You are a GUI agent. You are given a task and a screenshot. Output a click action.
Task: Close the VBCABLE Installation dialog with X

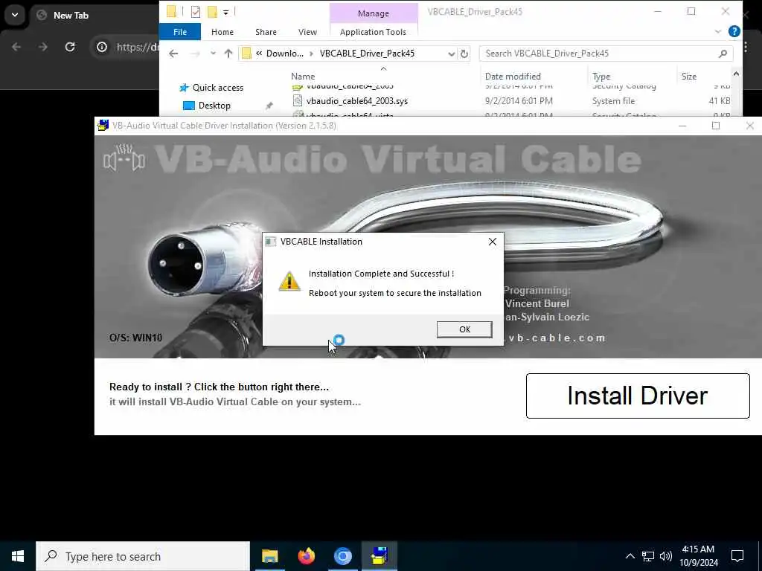pos(493,242)
